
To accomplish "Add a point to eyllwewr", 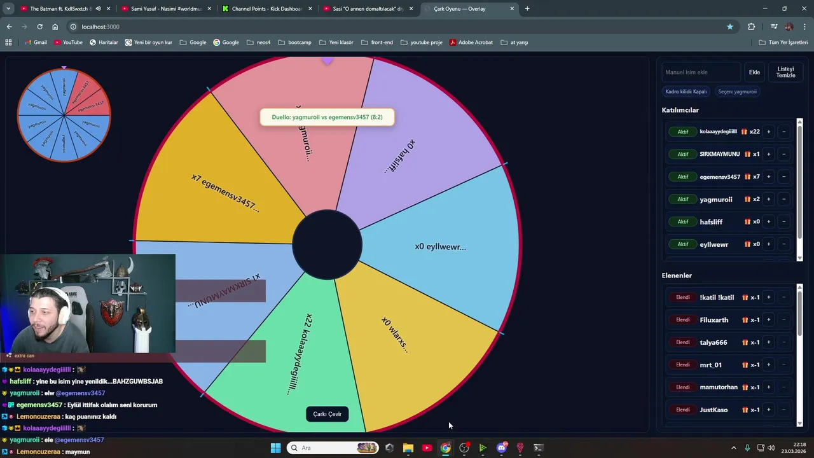I will [768, 244].
